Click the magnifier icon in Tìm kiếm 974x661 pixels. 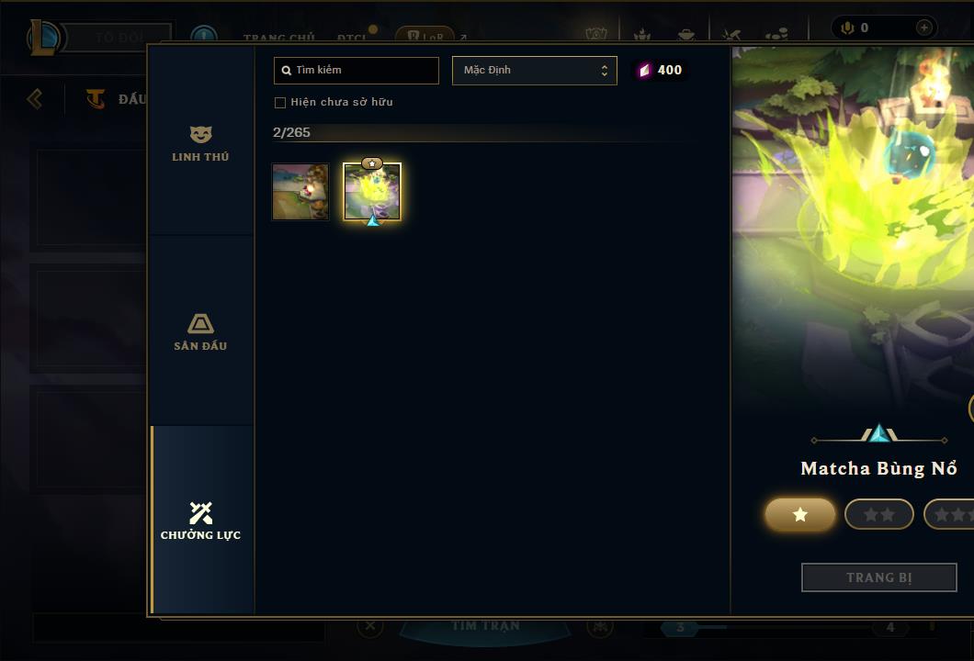click(287, 71)
